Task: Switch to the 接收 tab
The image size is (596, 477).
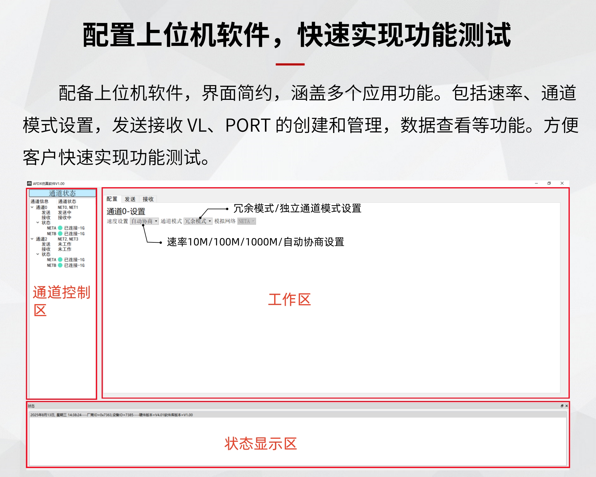Action: [x=148, y=199]
